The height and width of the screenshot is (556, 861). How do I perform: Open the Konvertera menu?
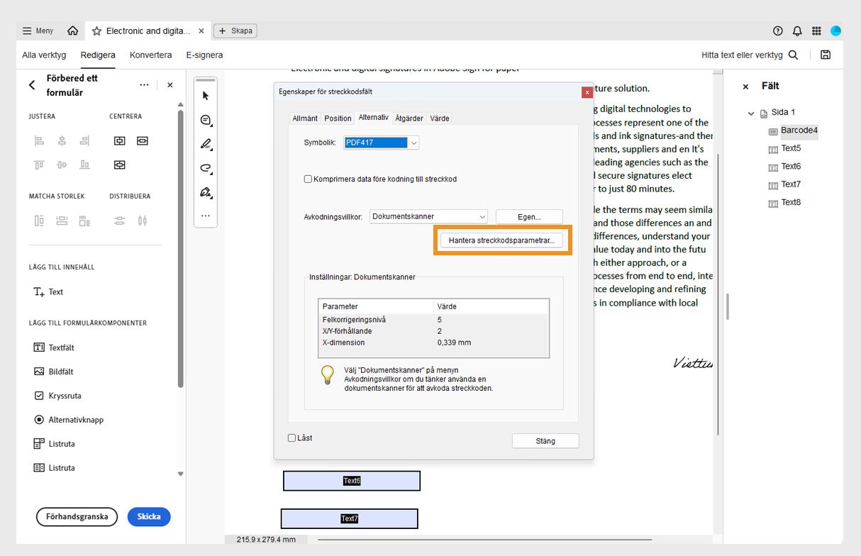click(x=150, y=55)
